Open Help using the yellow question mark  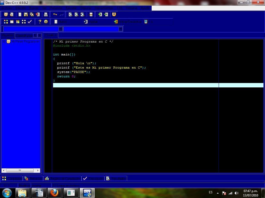40,22
